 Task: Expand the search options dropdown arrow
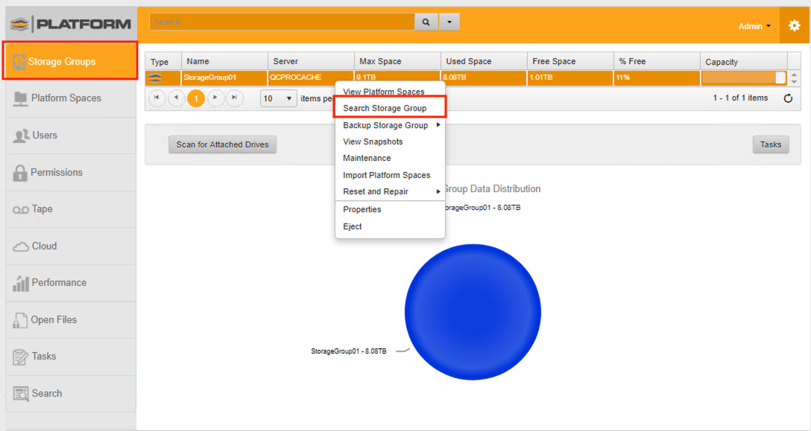449,22
